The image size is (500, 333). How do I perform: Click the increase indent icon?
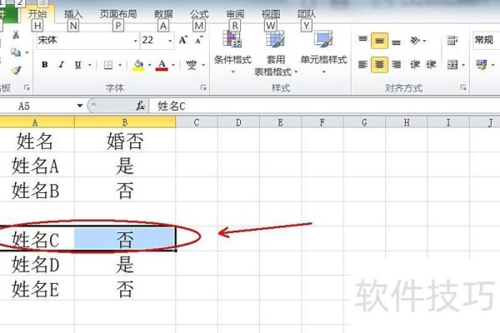click(431, 65)
